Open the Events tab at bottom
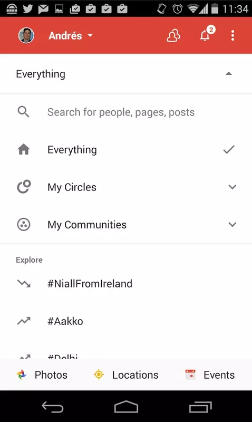The image size is (252, 422). pos(210,375)
